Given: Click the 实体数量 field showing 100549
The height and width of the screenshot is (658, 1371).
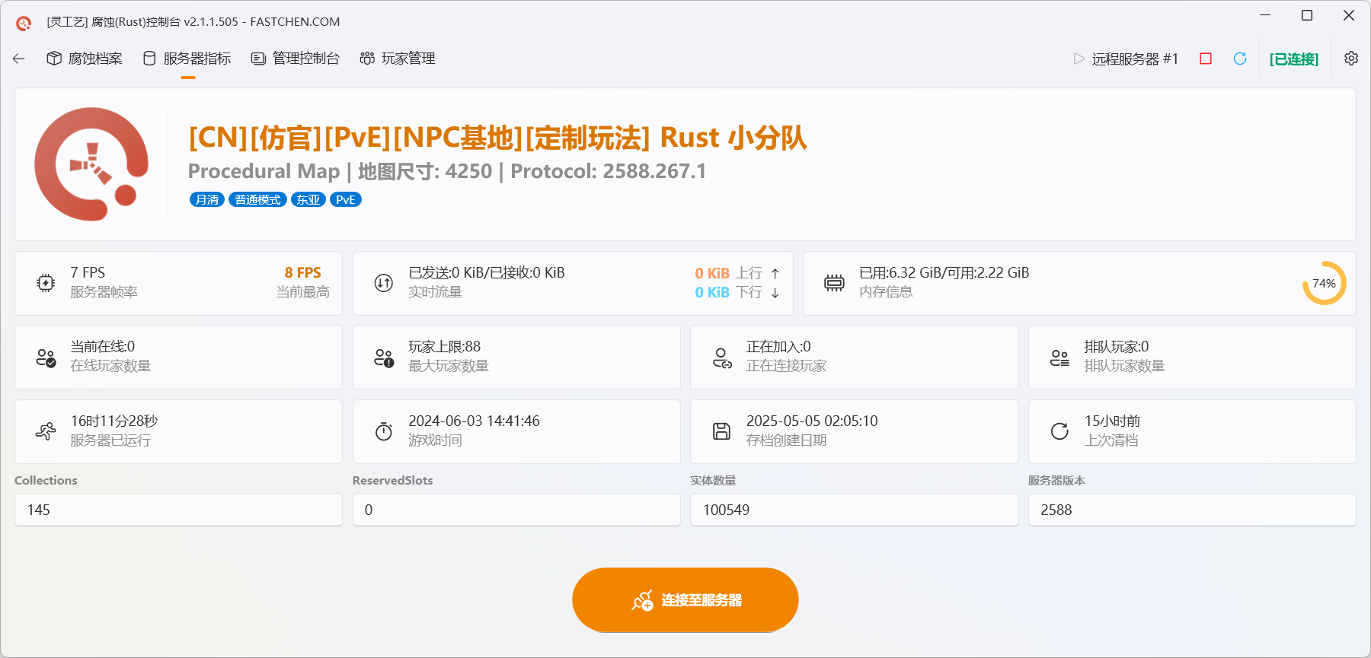Looking at the screenshot, I should (x=854, y=510).
